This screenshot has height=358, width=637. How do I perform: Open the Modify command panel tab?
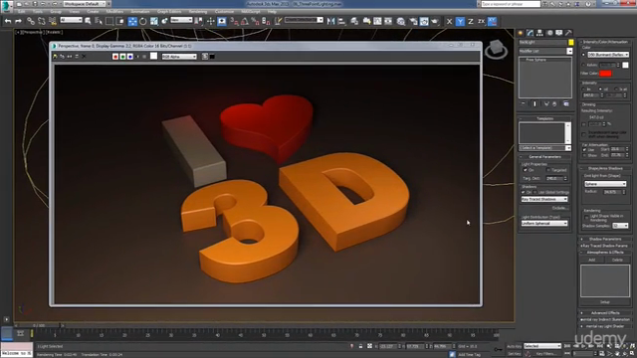pyautogui.click(x=531, y=33)
